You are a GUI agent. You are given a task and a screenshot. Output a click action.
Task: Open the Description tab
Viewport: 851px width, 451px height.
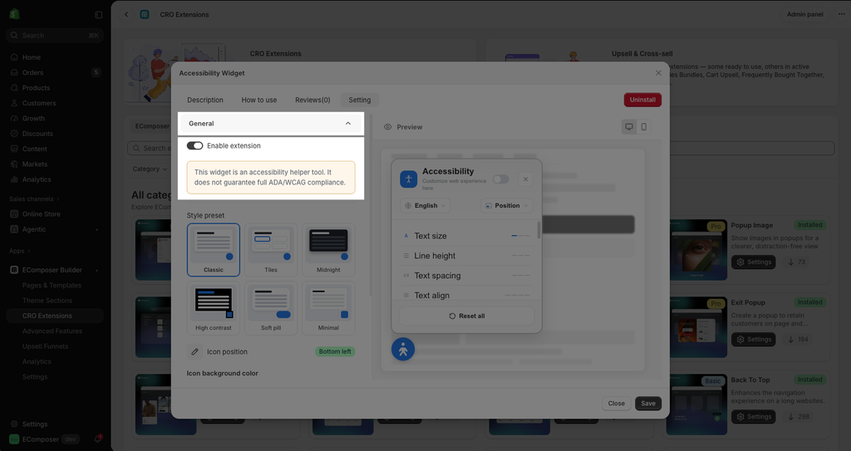click(x=205, y=100)
